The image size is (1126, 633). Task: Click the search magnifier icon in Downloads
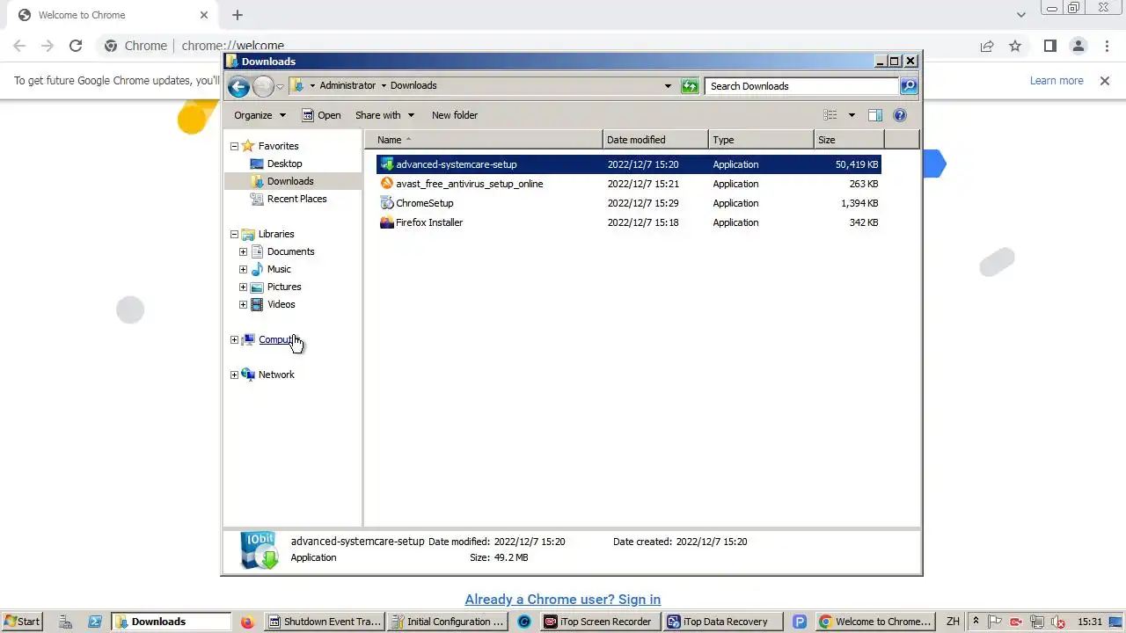click(x=909, y=86)
